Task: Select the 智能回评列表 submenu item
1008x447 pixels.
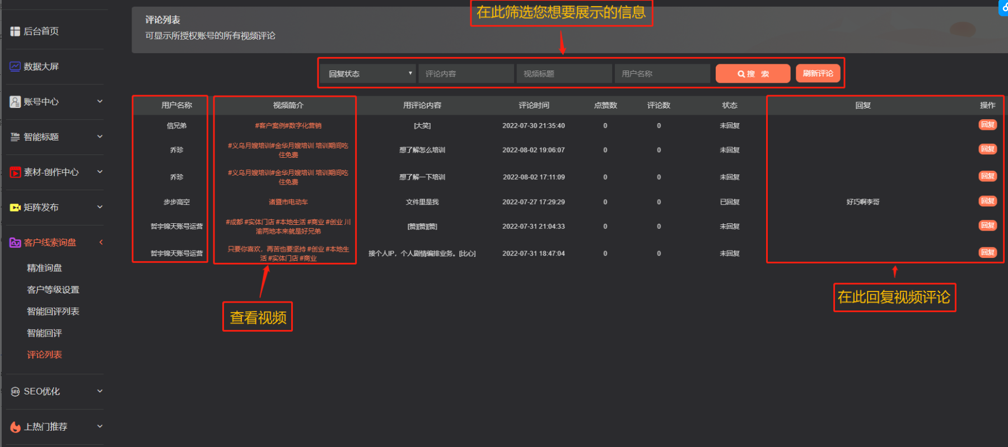Action: click(53, 311)
